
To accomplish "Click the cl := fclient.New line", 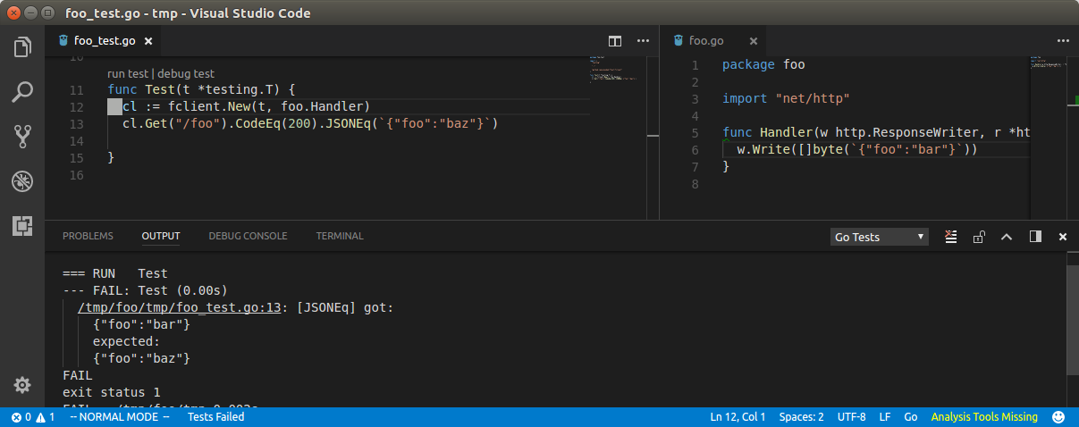I will click(x=246, y=107).
